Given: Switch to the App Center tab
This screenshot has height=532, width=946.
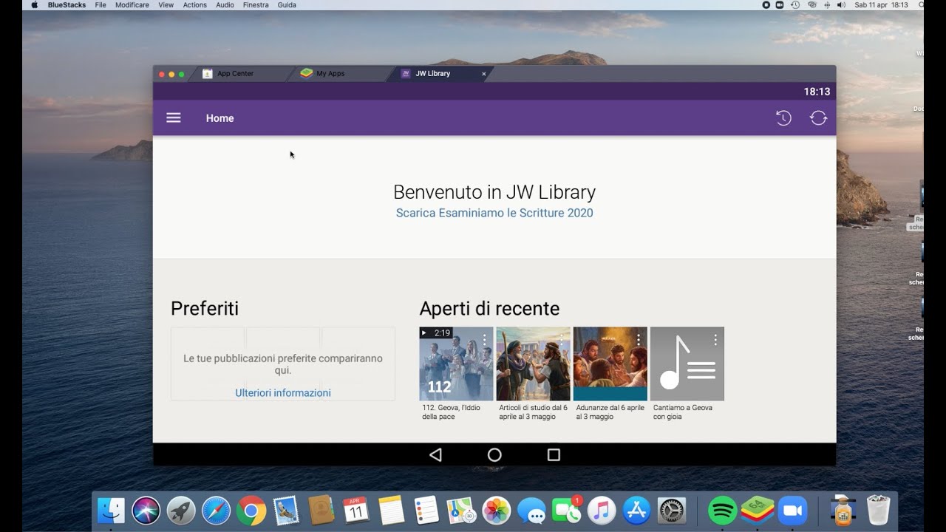Looking at the screenshot, I should pyautogui.click(x=235, y=74).
